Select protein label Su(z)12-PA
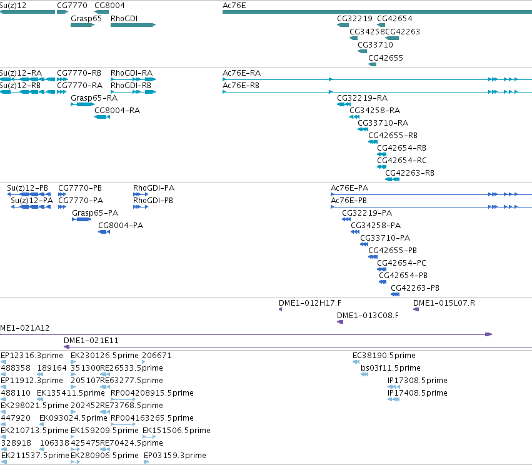Viewport: 532px width, 465px height. point(32,201)
